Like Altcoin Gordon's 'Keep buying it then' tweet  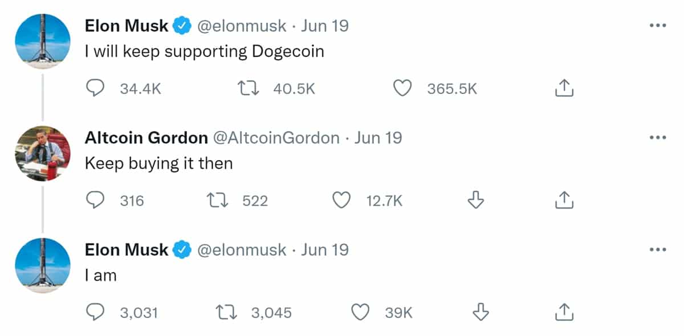pos(341,200)
